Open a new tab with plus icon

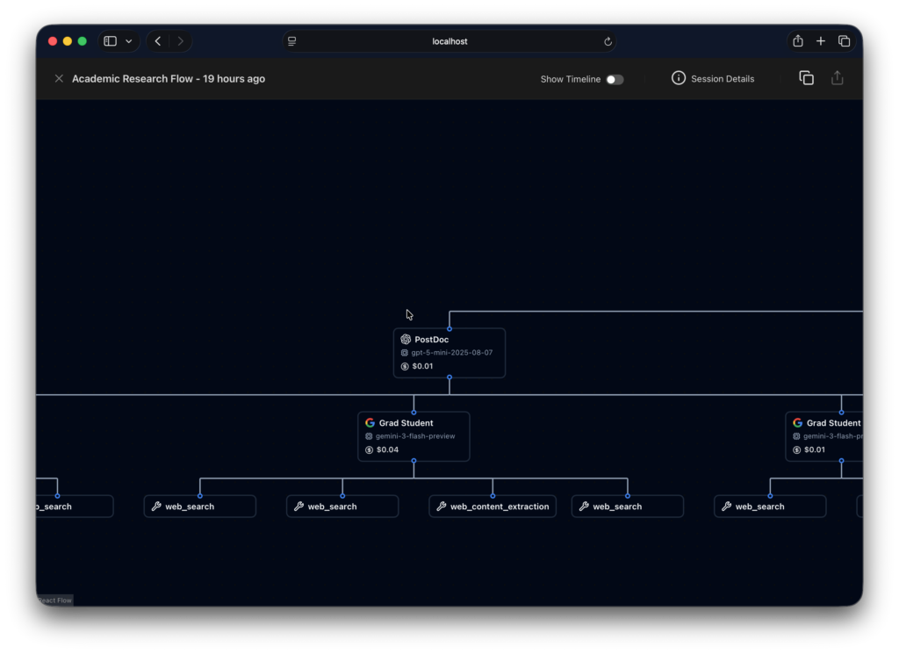[x=821, y=41]
